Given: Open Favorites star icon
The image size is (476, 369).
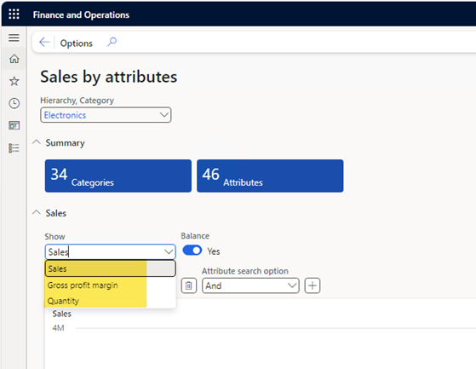Looking at the screenshot, I should (x=14, y=81).
